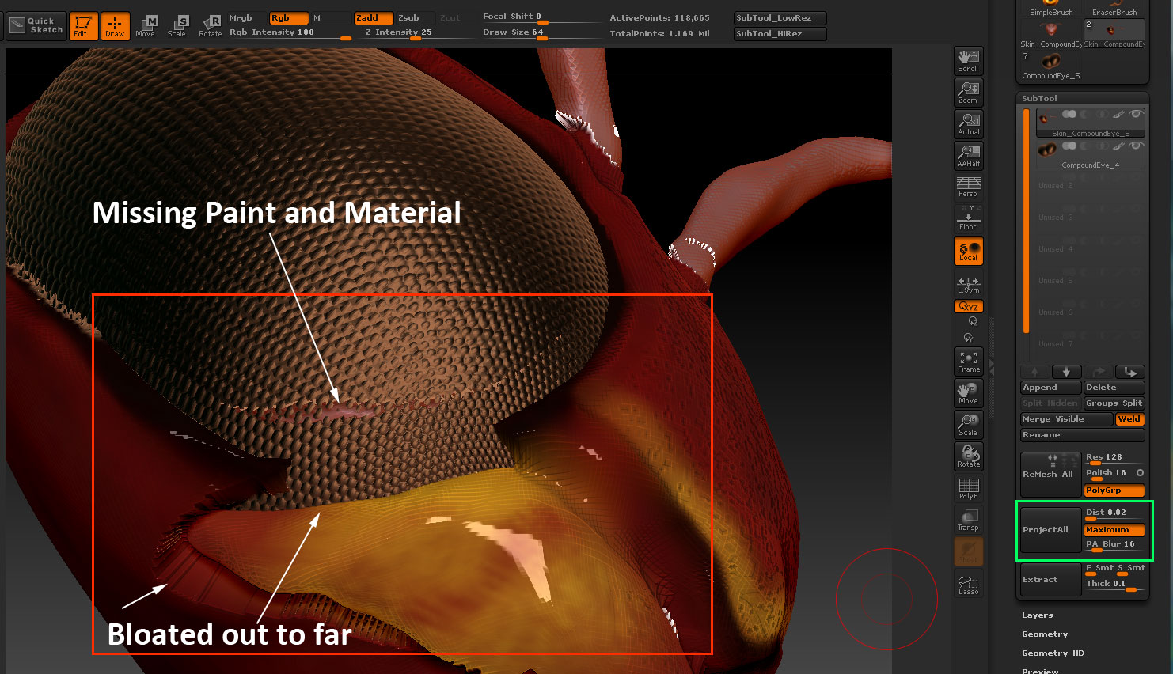The image size is (1173, 674).
Task: Click the Dist 0.02 slider
Action: tap(1114, 513)
